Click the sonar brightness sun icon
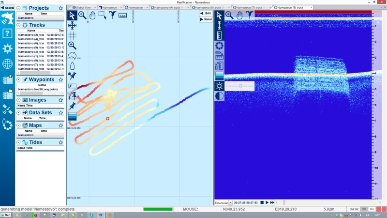The image size is (387, 218). (x=220, y=86)
